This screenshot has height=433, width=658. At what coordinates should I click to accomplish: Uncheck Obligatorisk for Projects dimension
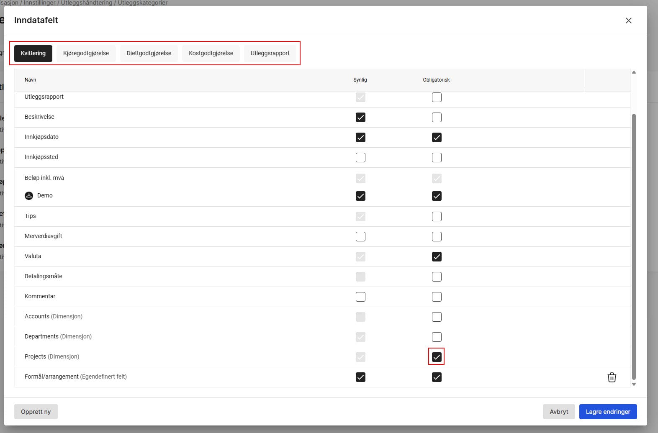[x=437, y=357]
